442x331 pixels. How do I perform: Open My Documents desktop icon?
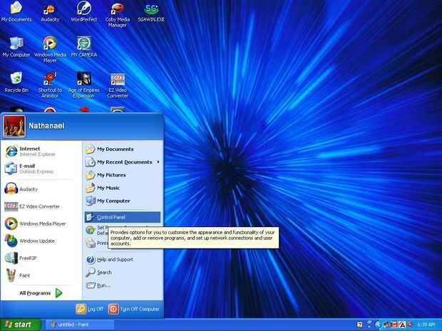[x=16, y=11]
